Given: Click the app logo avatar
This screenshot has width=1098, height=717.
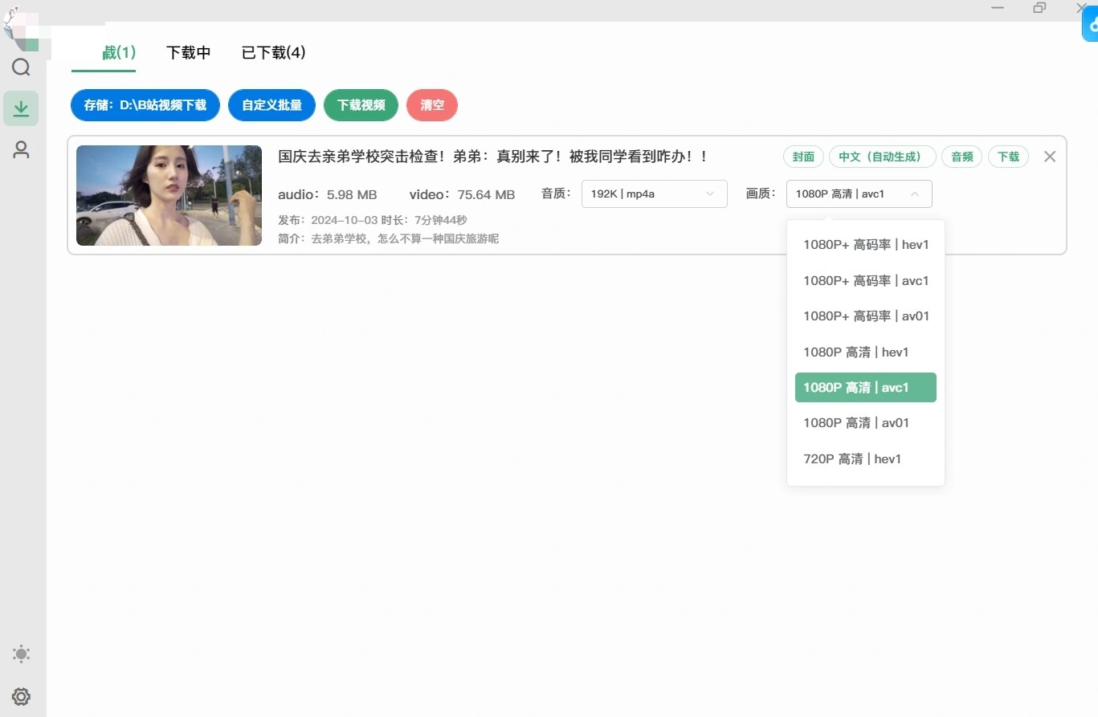Looking at the screenshot, I should [18, 26].
